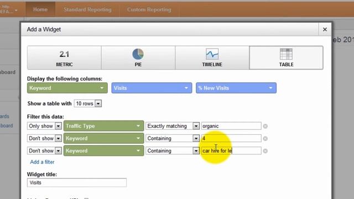Select the Metric widget type

(x=64, y=57)
